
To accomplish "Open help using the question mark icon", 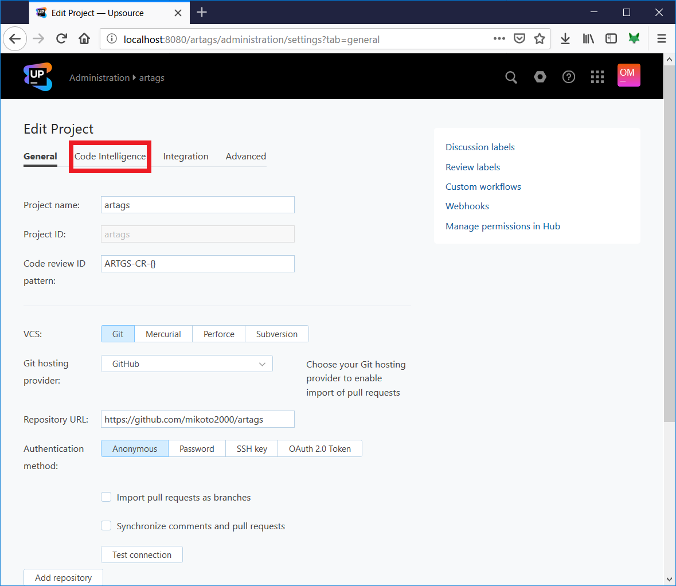I will 568,77.
